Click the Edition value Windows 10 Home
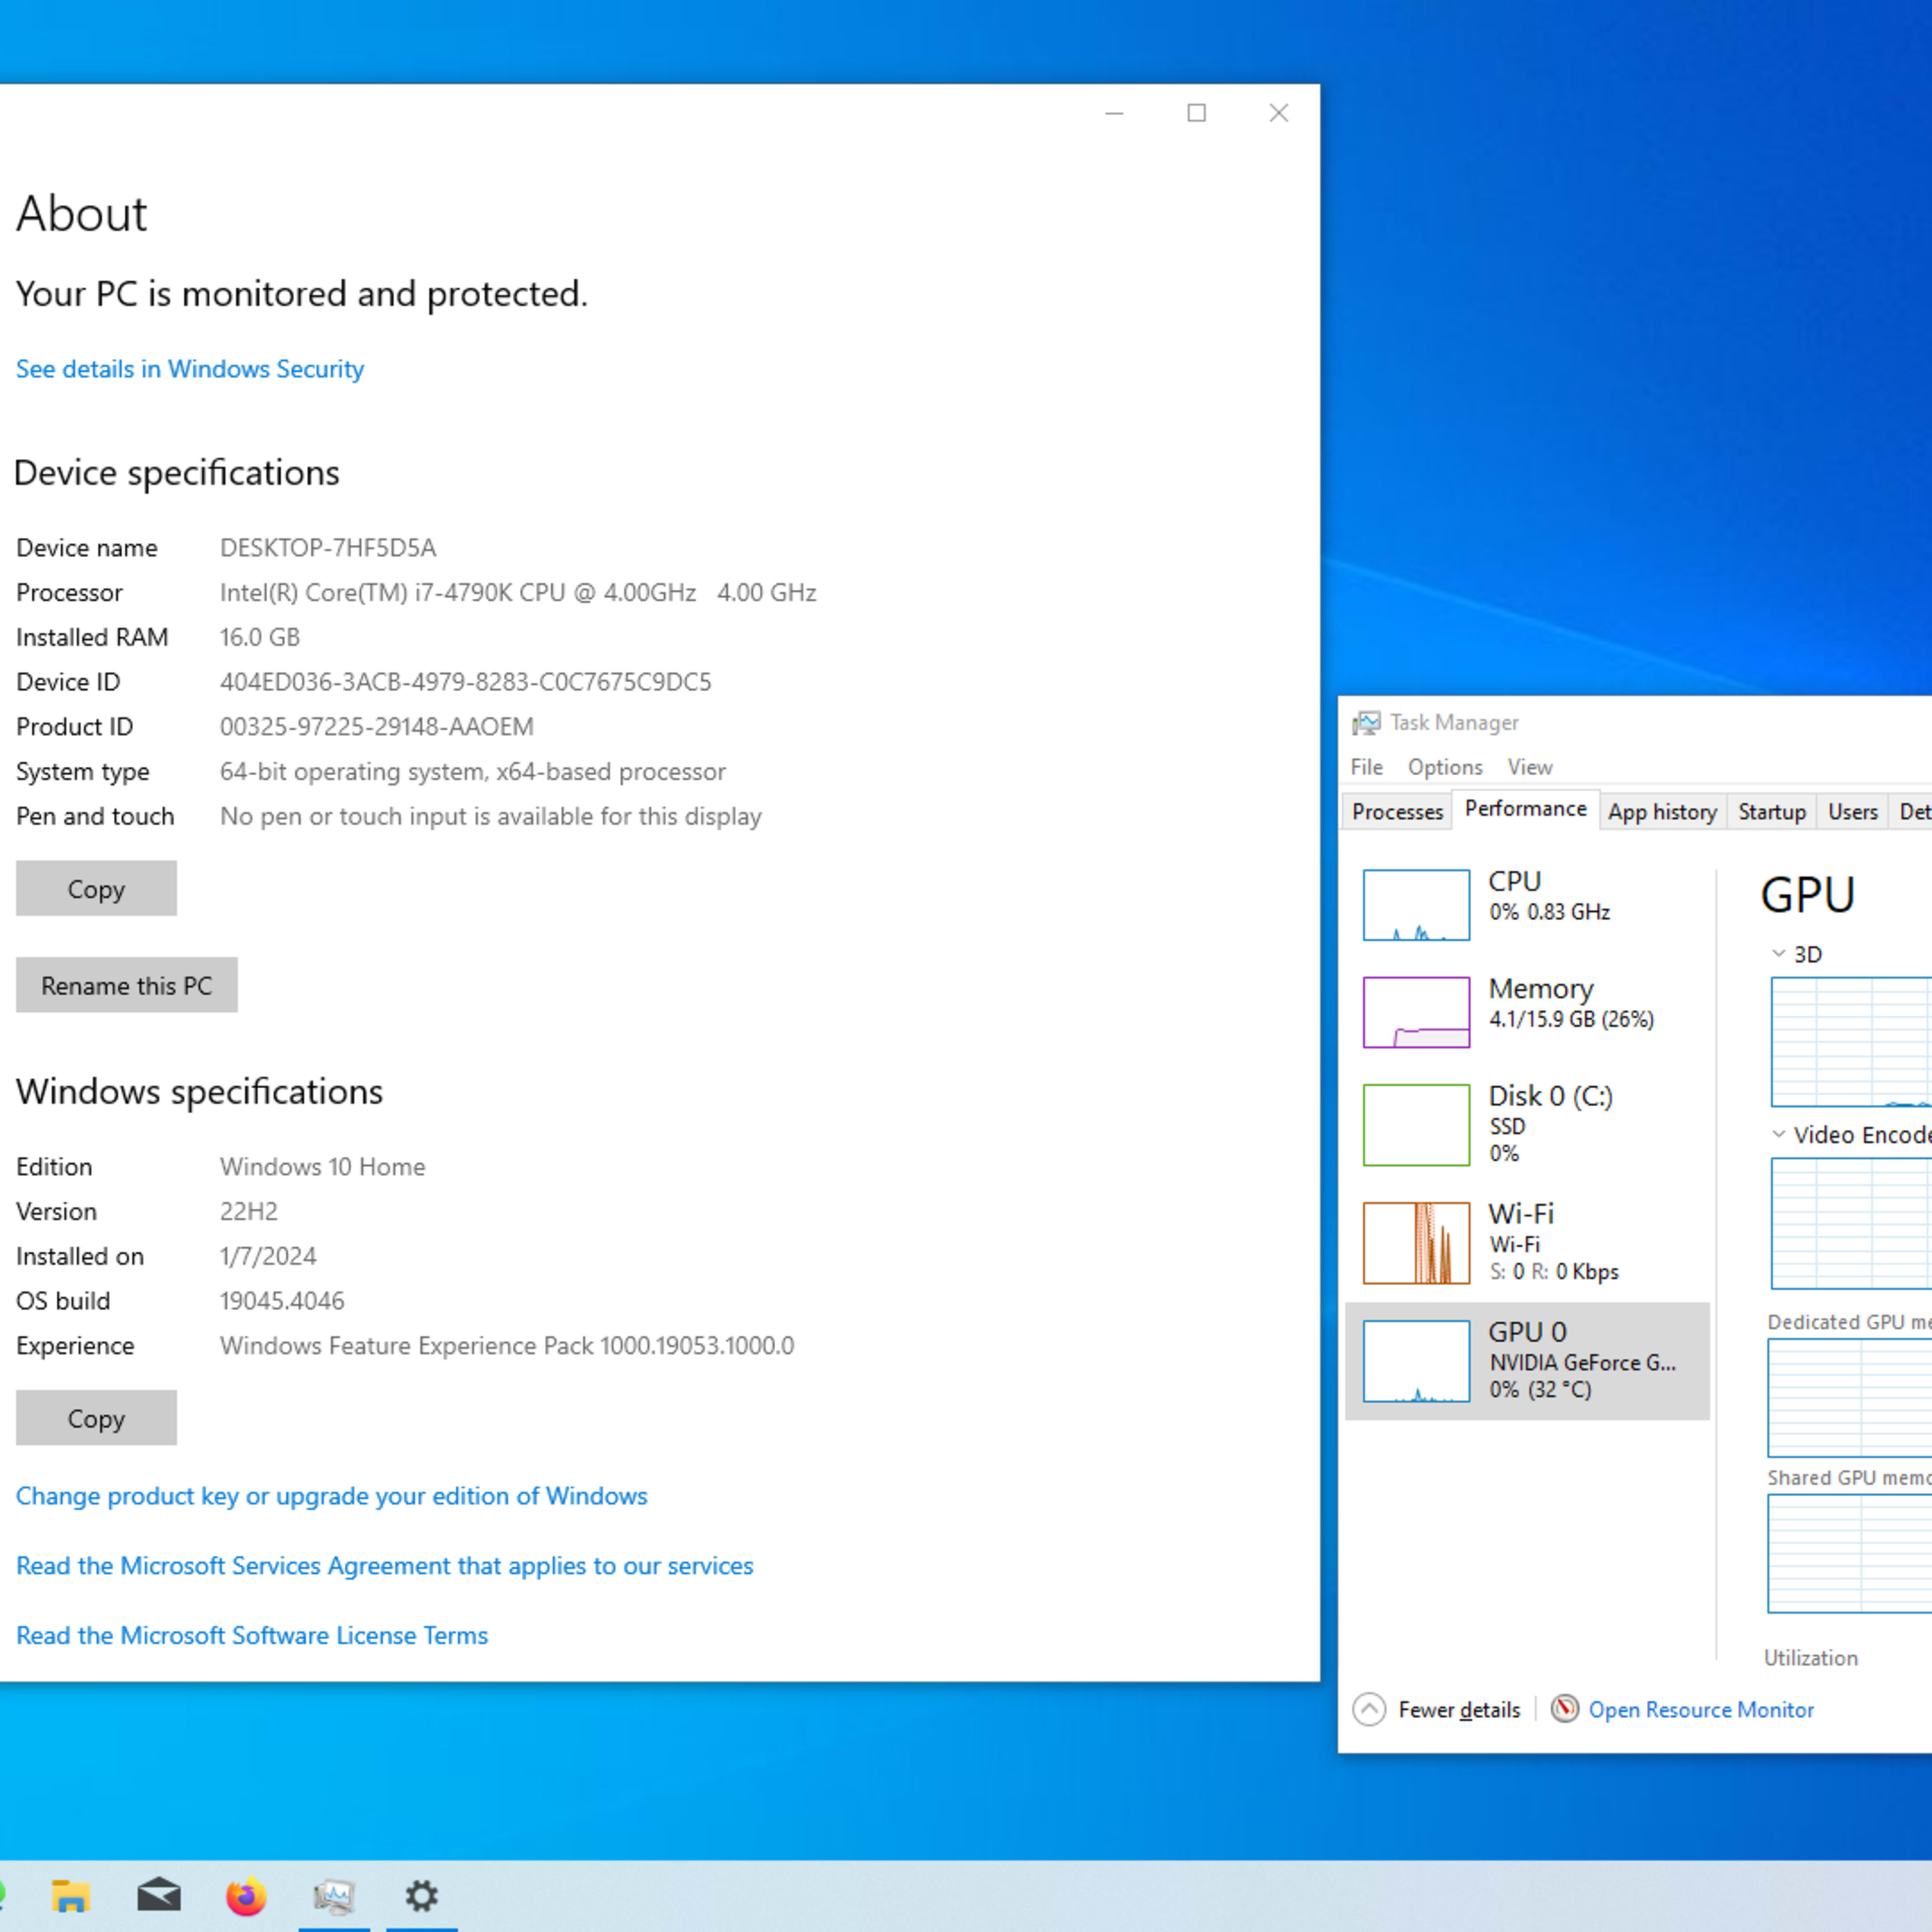Viewport: 1932px width, 1932px height. coord(323,1166)
